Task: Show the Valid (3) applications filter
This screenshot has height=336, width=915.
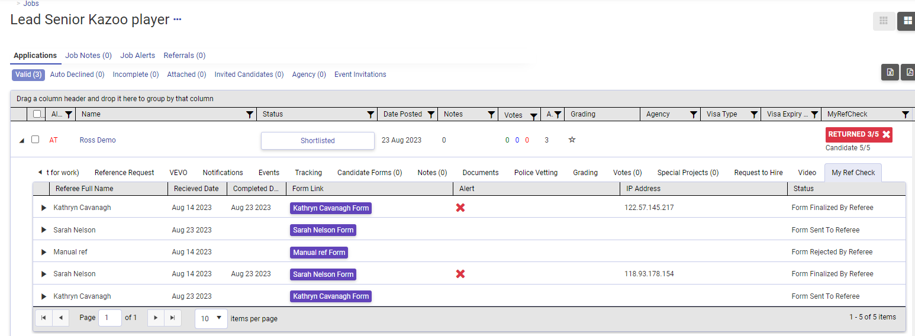Action: pyautogui.click(x=28, y=75)
